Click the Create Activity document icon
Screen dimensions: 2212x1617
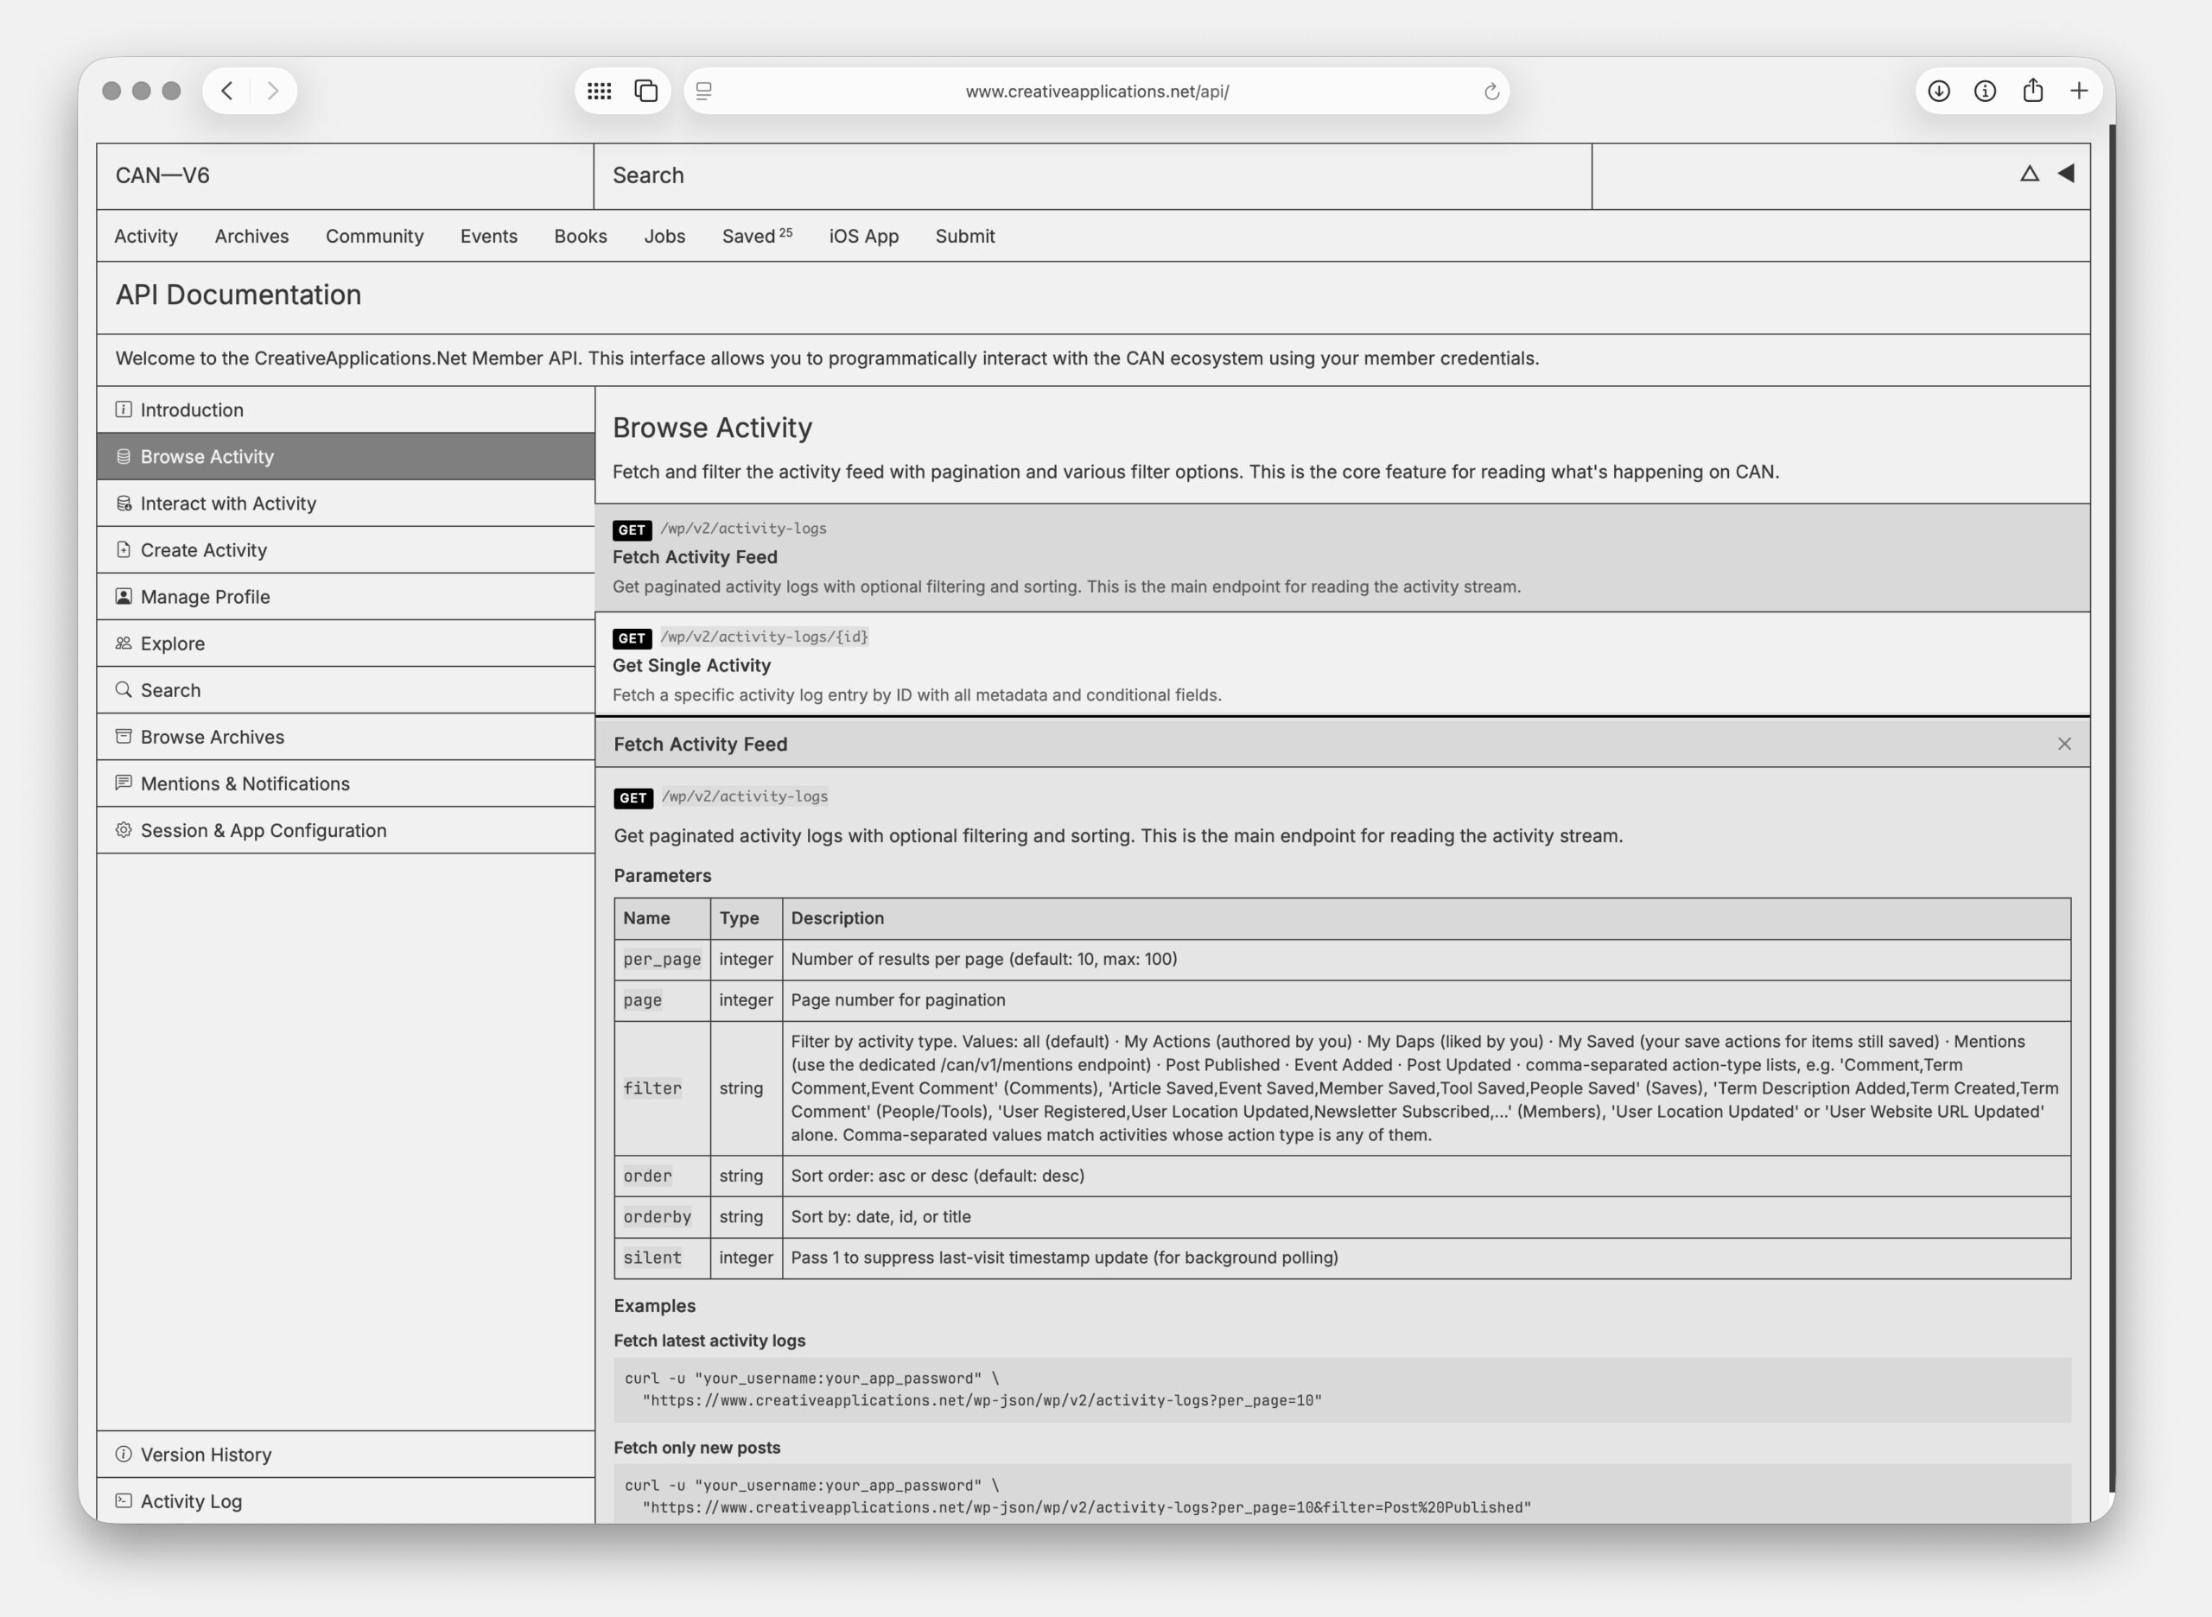(x=124, y=549)
